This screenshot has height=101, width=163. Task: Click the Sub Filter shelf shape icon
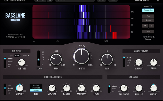tap(11, 56)
